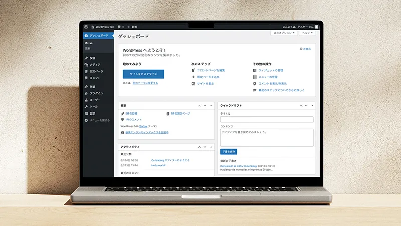401x226 pixels.
Task: Move the 概要 widget down
Action: (x=205, y=106)
